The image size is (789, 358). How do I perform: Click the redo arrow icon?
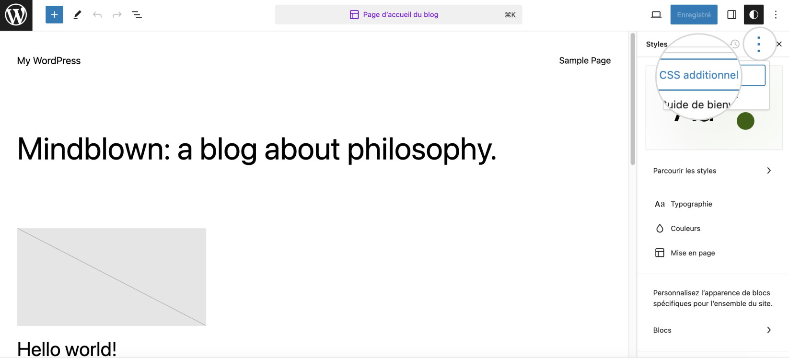click(117, 15)
